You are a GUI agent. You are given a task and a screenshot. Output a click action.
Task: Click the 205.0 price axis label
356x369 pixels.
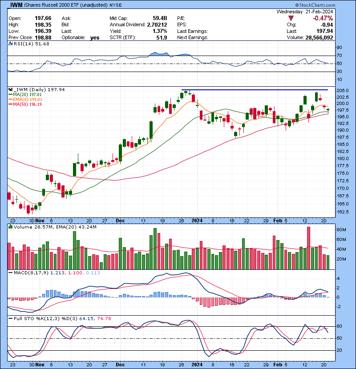(342, 91)
